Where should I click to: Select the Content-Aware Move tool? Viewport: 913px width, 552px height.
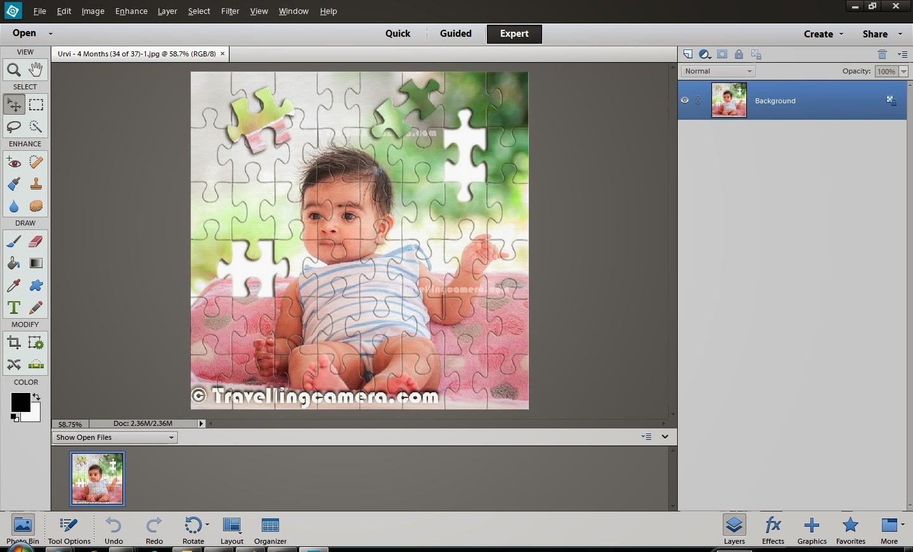(x=13, y=365)
